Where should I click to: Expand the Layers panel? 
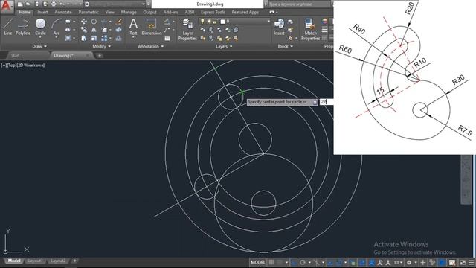pyautogui.click(x=224, y=46)
